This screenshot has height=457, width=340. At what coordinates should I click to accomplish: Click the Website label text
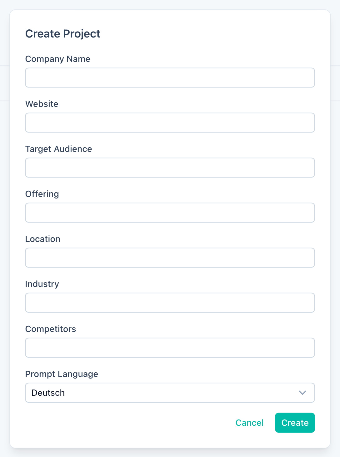[42, 104]
